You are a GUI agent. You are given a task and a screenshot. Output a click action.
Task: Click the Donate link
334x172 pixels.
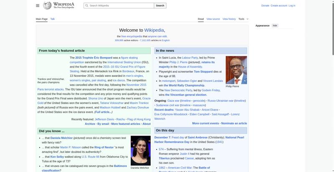(265, 5)
